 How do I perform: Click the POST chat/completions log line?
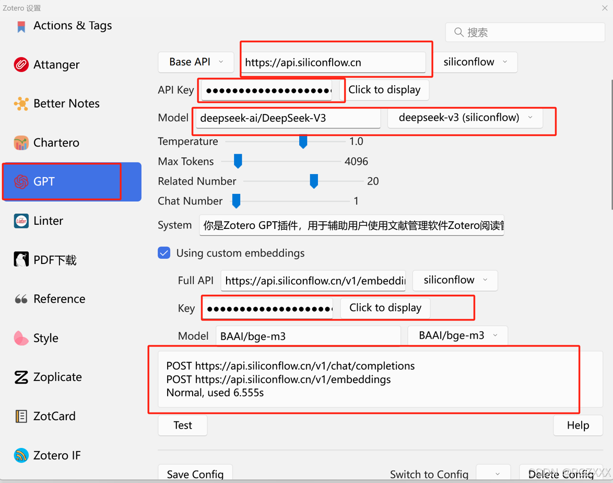click(x=290, y=366)
